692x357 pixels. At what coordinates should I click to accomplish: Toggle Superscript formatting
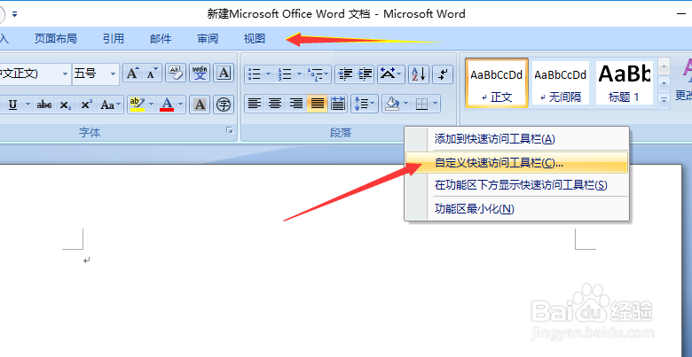87,105
